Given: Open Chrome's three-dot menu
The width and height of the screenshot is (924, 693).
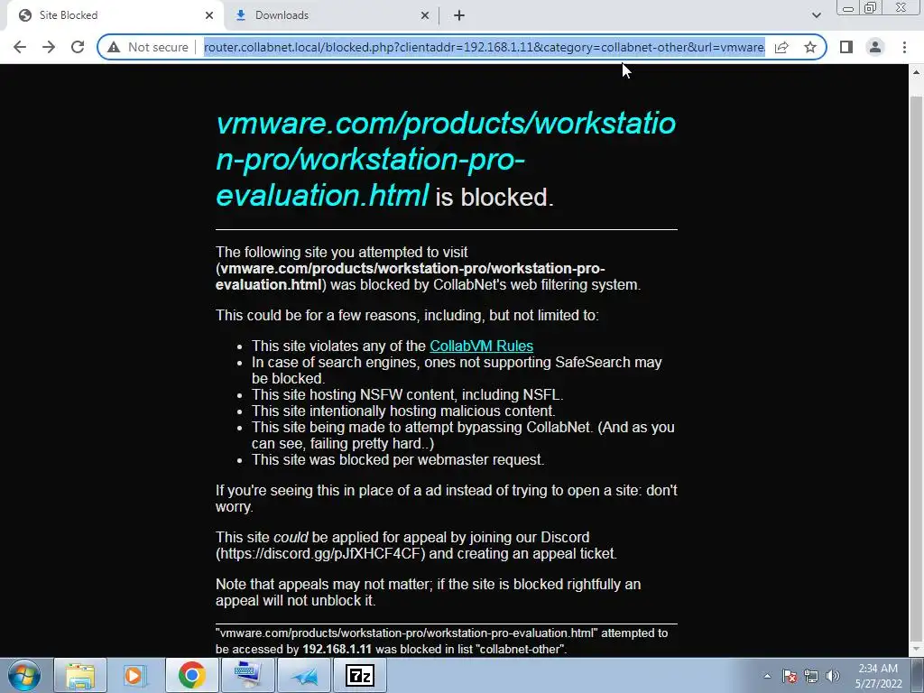Looking at the screenshot, I should 904,47.
